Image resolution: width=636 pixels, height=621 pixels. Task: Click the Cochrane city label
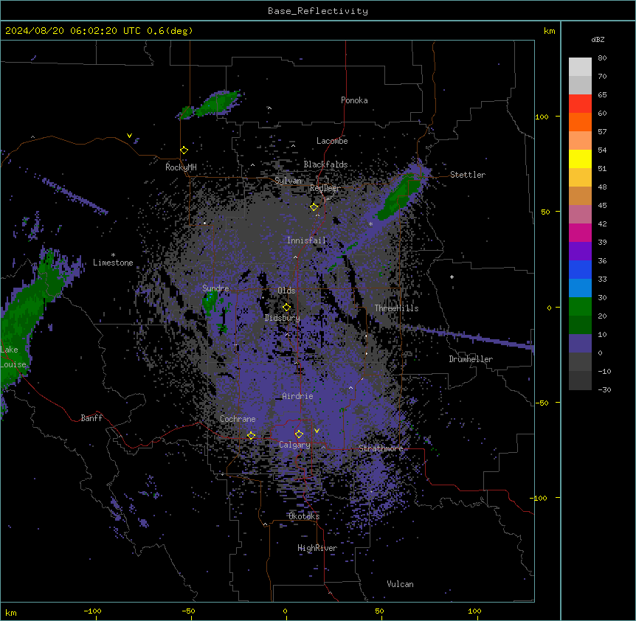[238, 419]
